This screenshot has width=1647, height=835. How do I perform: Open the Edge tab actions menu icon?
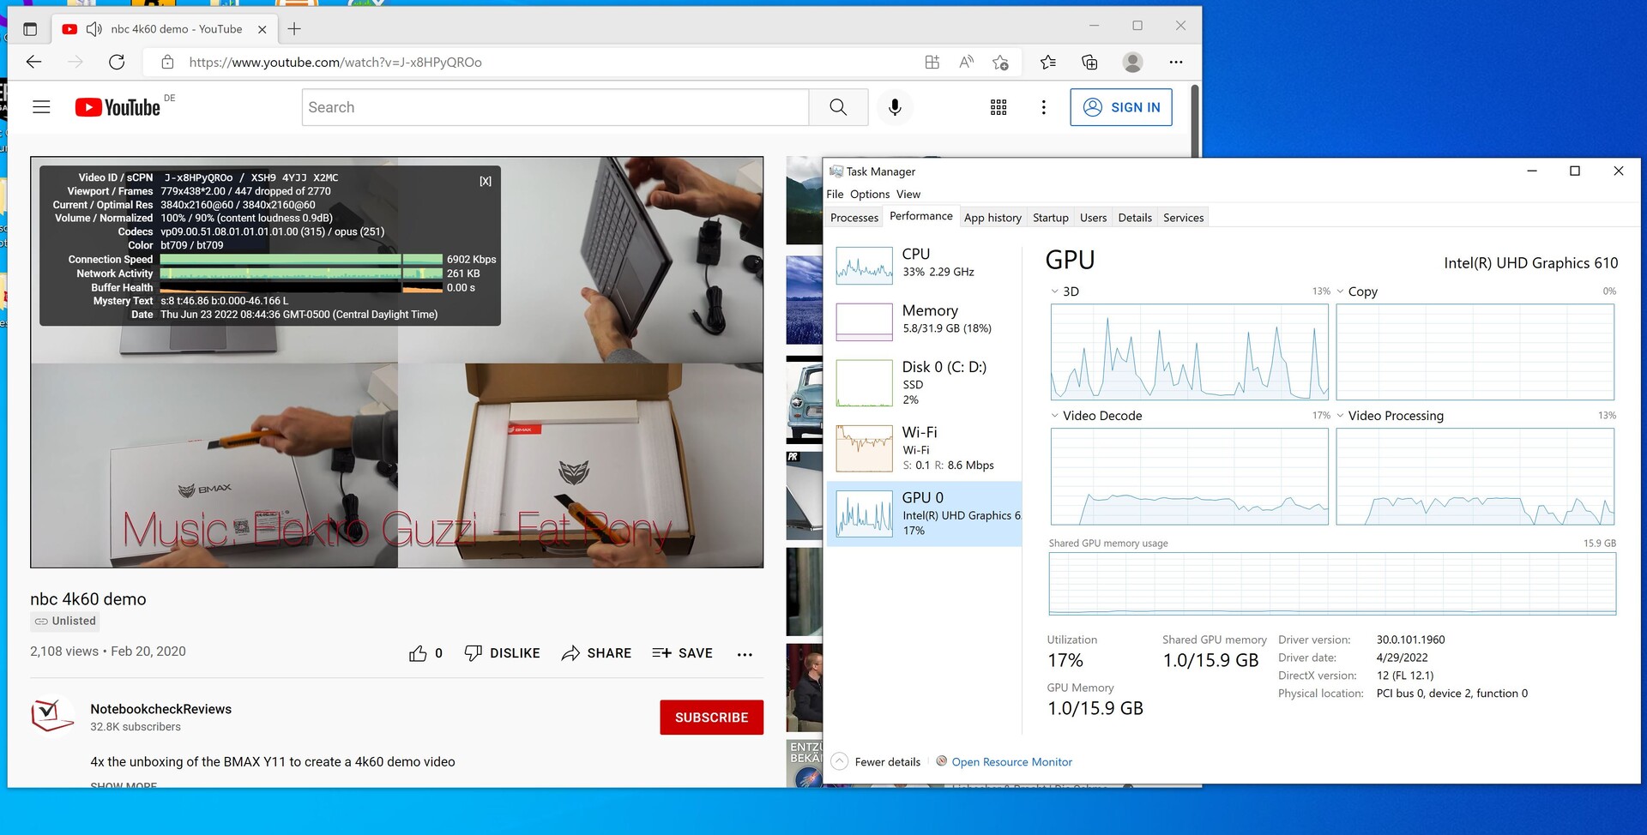pyautogui.click(x=30, y=29)
